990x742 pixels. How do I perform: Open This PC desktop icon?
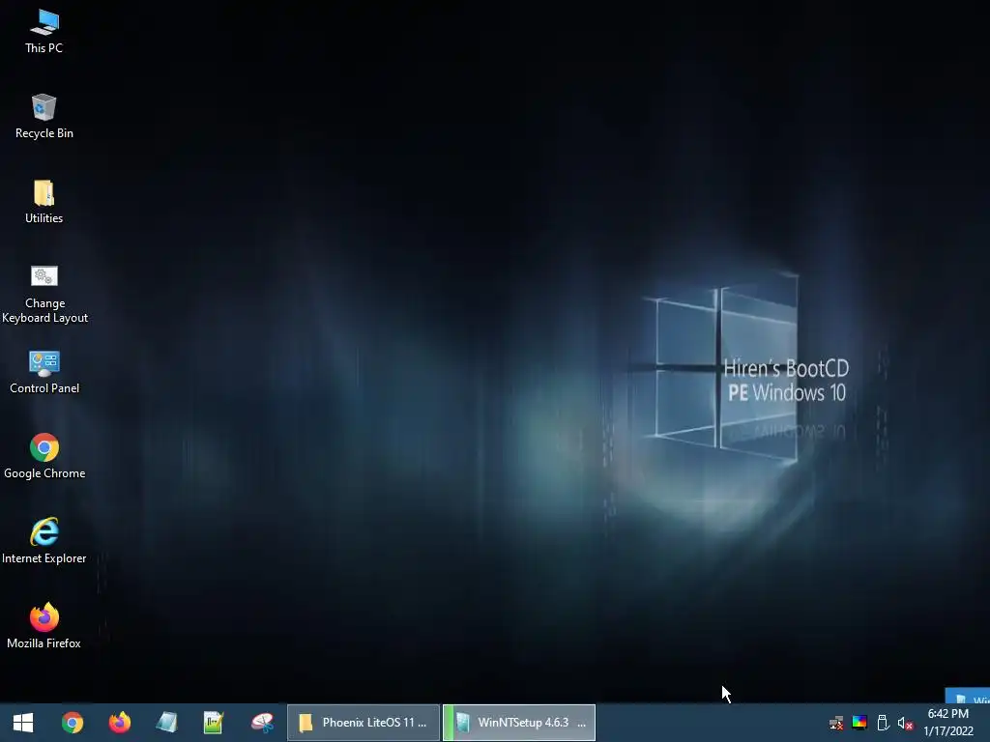coord(44,31)
